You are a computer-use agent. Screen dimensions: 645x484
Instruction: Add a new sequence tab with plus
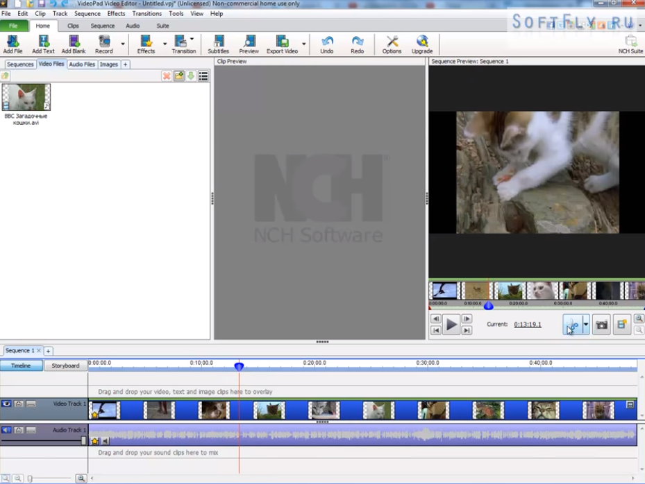[48, 351]
